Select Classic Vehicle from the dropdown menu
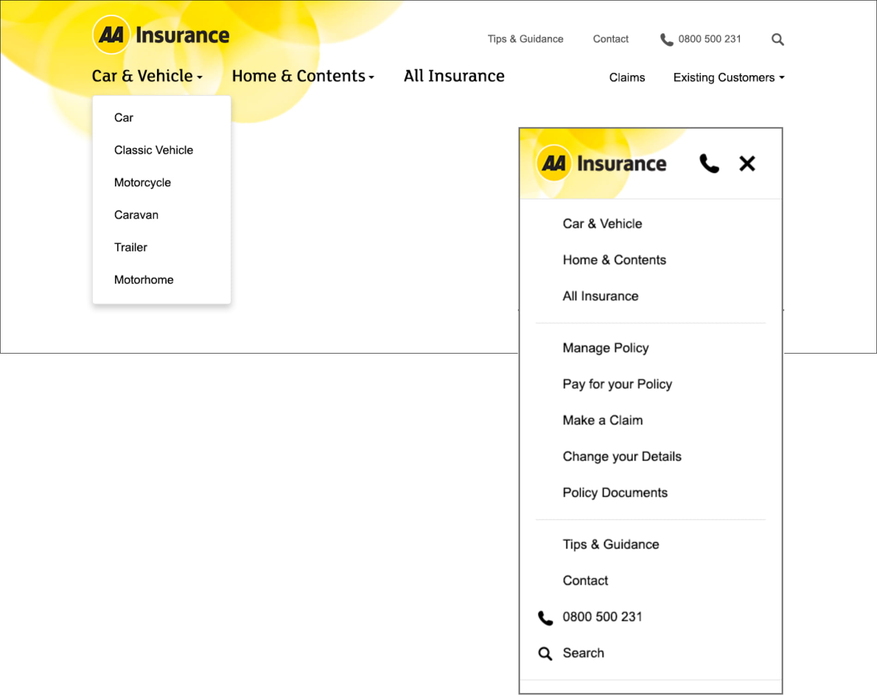Screen dimensions: 877x695 point(154,150)
